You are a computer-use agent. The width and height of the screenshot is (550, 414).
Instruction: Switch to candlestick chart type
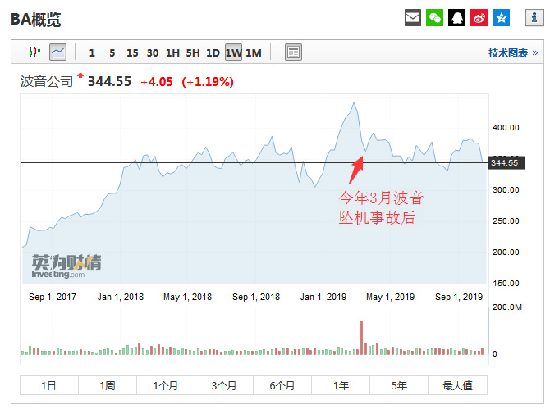(34, 52)
